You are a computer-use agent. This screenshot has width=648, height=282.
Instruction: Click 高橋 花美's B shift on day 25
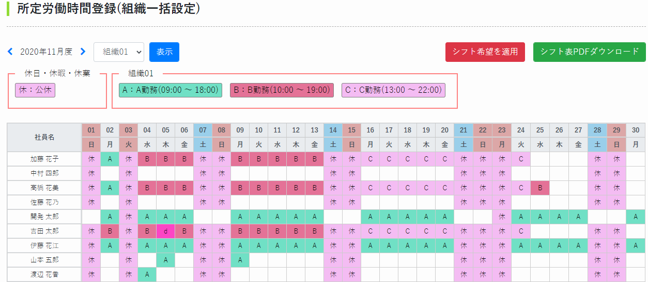[539, 188]
